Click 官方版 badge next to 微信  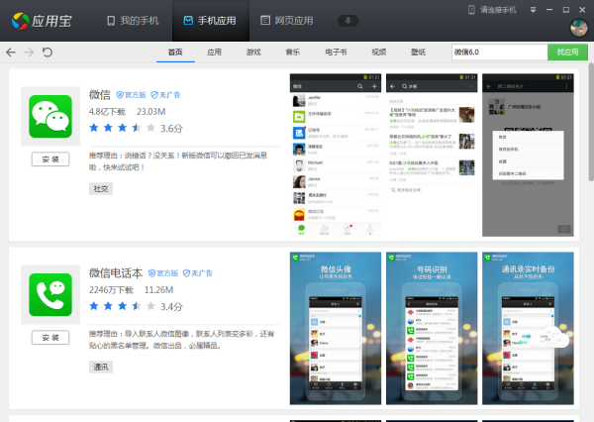(x=131, y=95)
